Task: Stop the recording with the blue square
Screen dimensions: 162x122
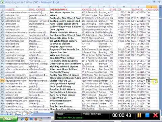Action: click(x=147, y=115)
